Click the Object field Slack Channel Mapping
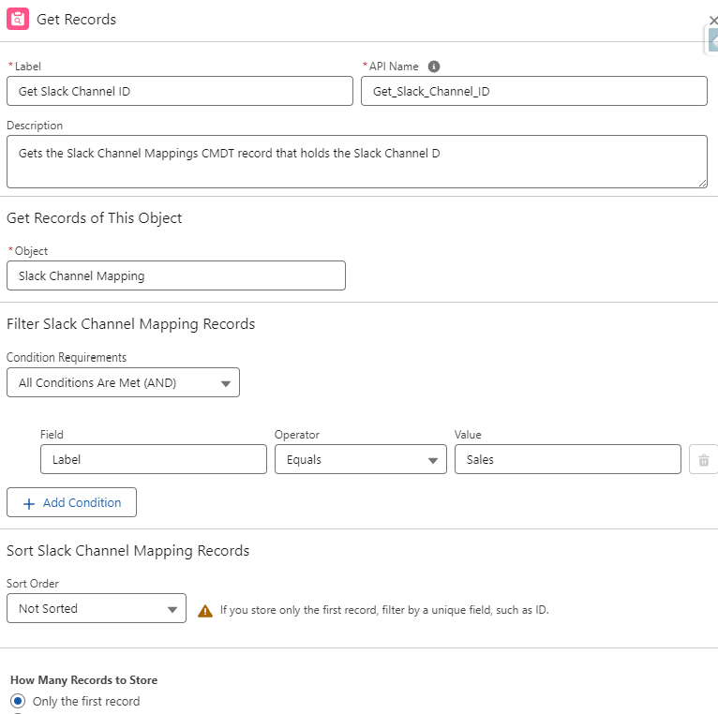Image resolution: width=718 pixels, height=714 pixels. tap(176, 275)
